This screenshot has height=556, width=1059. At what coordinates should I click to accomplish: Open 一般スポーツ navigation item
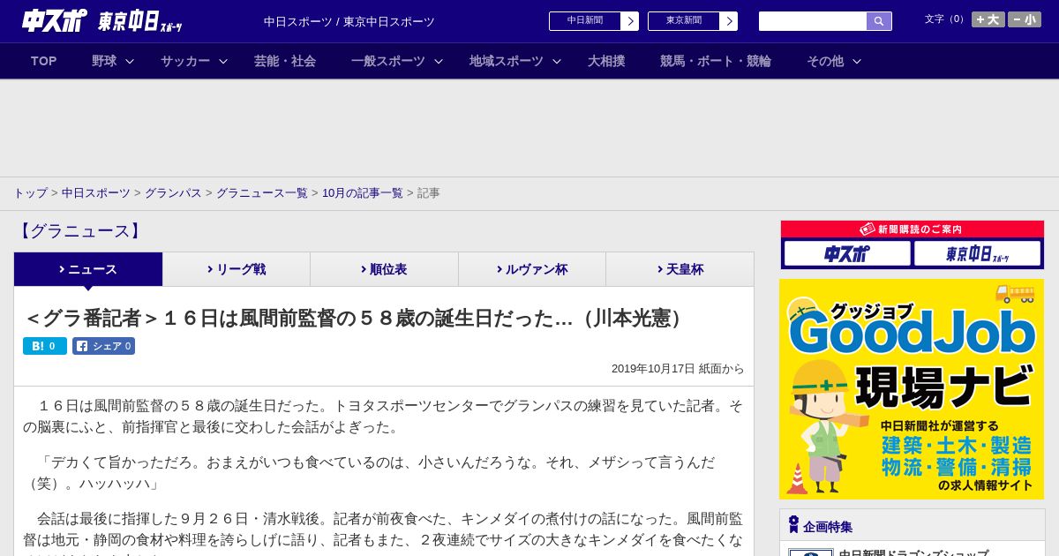point(388,61)
